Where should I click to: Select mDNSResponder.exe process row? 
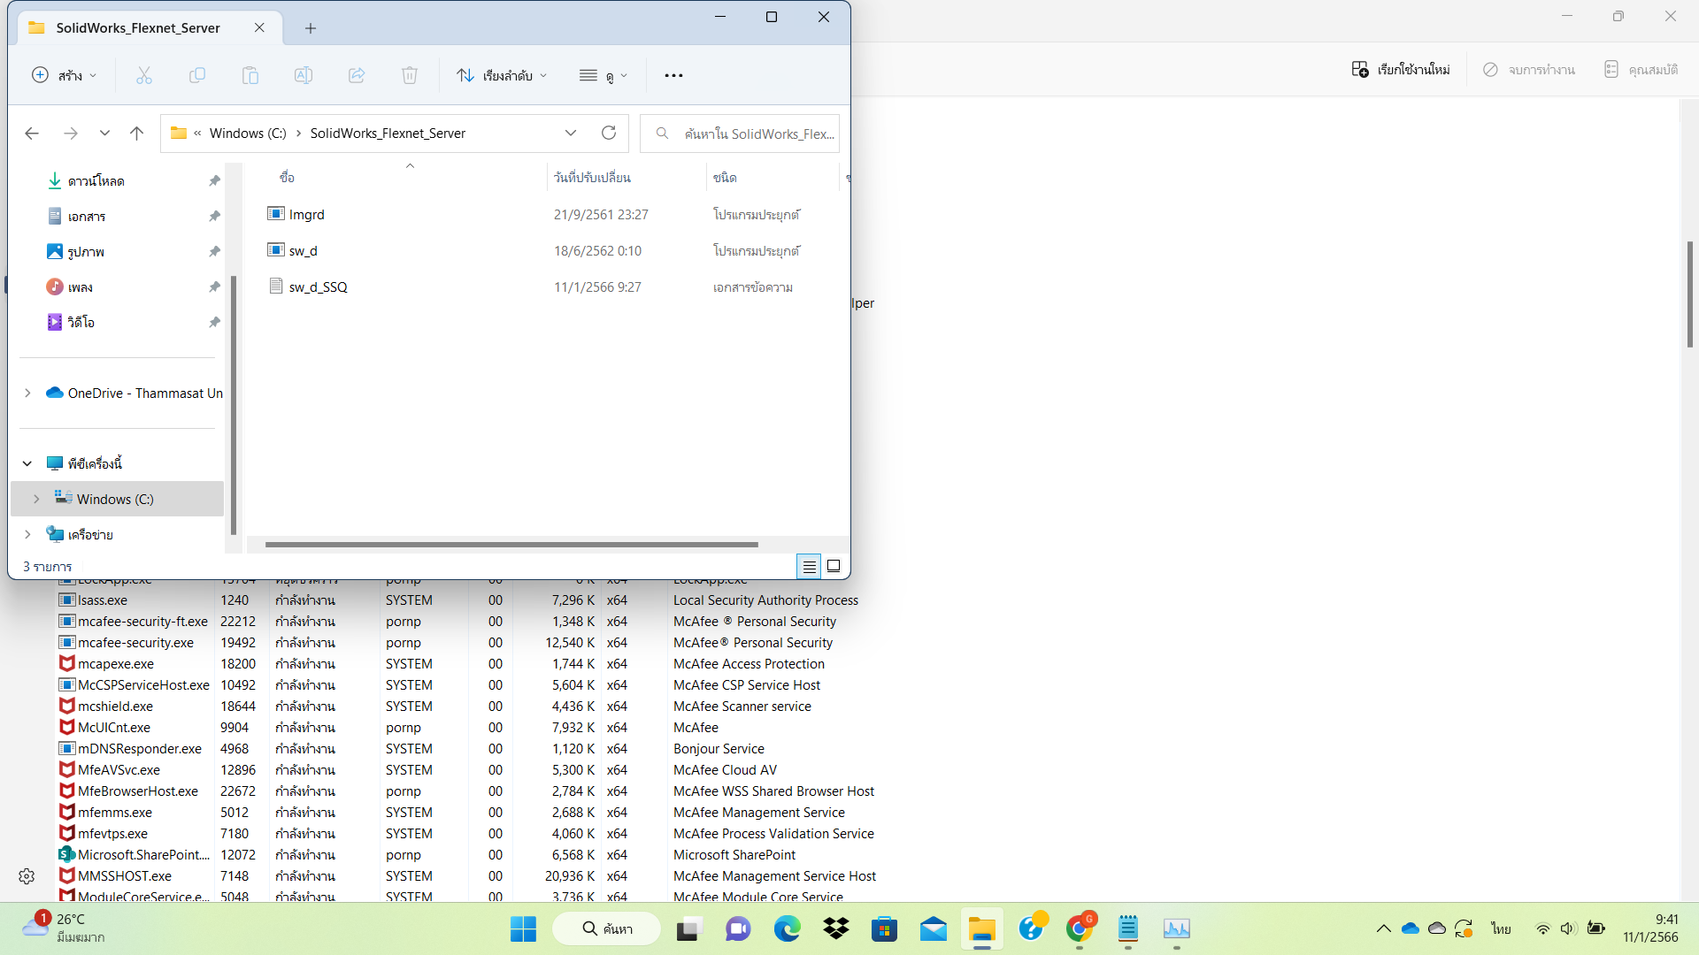pyautogui.click(x=469, y=749)
